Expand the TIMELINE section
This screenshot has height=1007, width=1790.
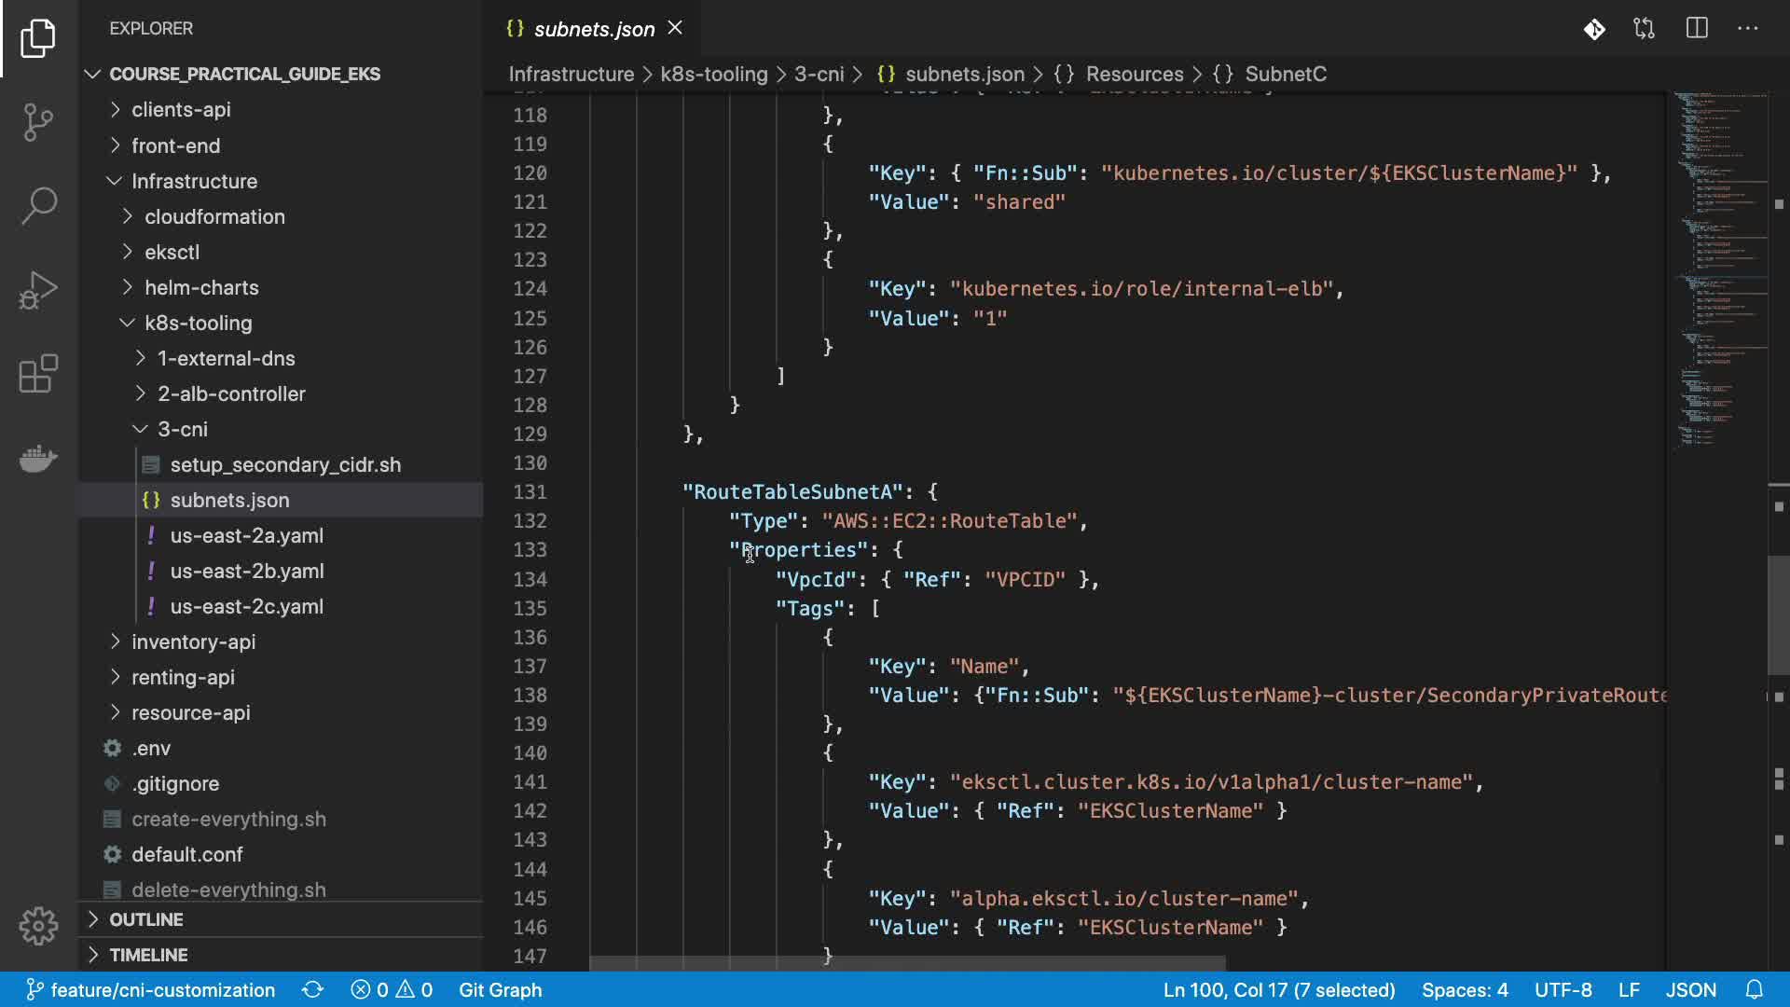148,955
